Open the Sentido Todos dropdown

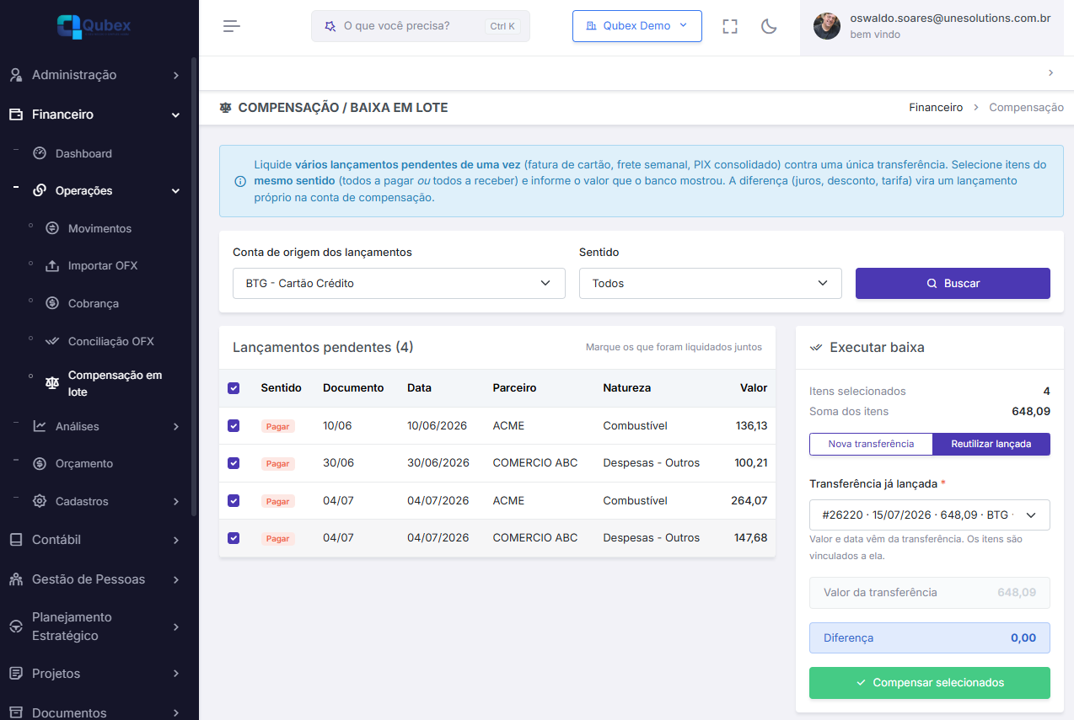tap(710, 283)
